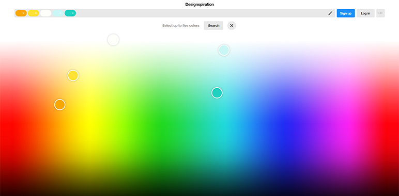
Task: Open the three-dots more options menu
Action: click(x=380, y=13)
